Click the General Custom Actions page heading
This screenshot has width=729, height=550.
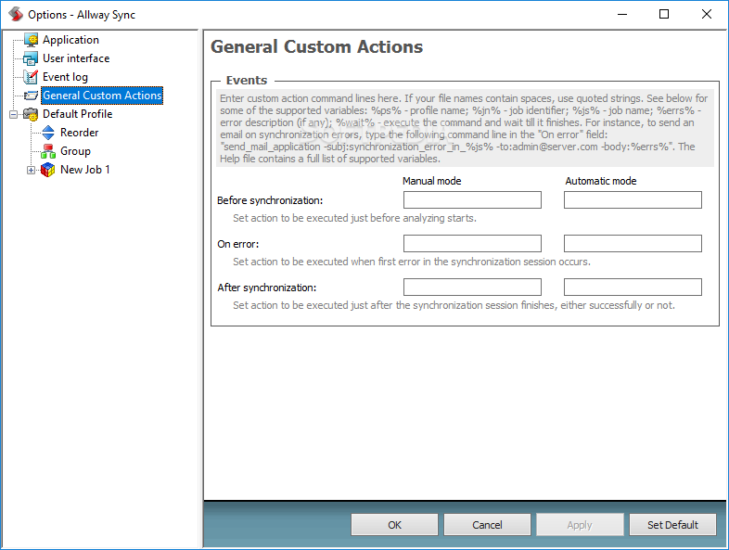[316, 47]
